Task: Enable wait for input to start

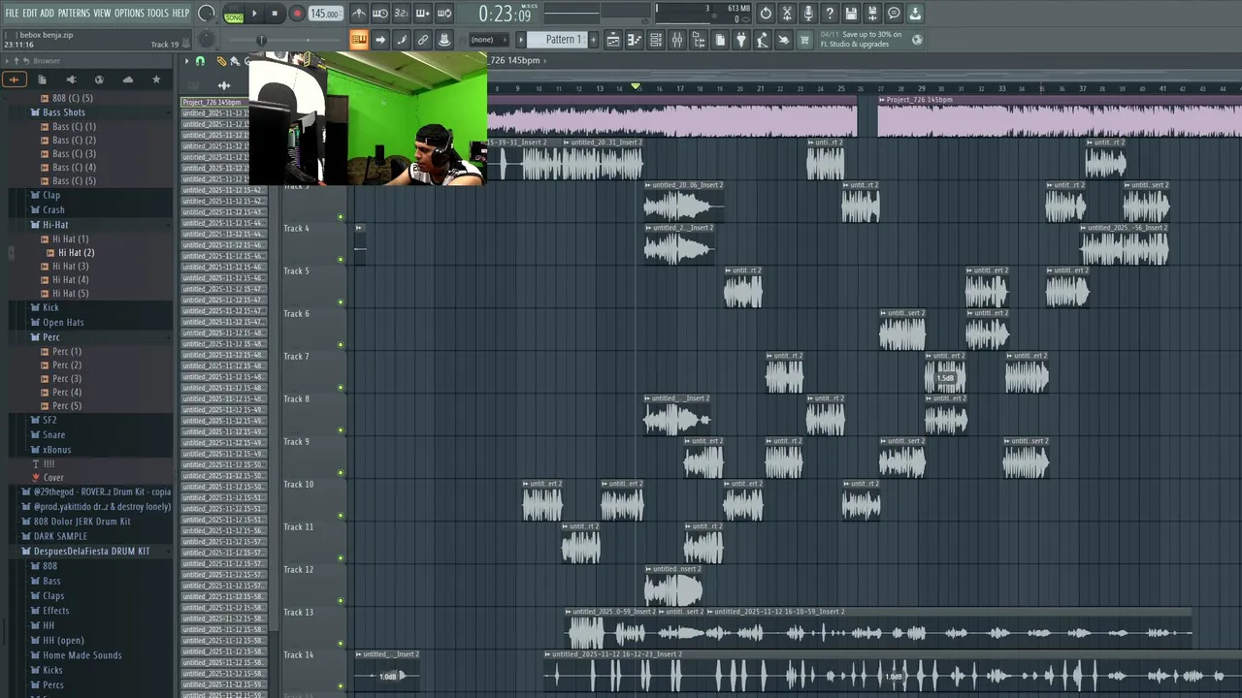Action: tap(380, 14)
